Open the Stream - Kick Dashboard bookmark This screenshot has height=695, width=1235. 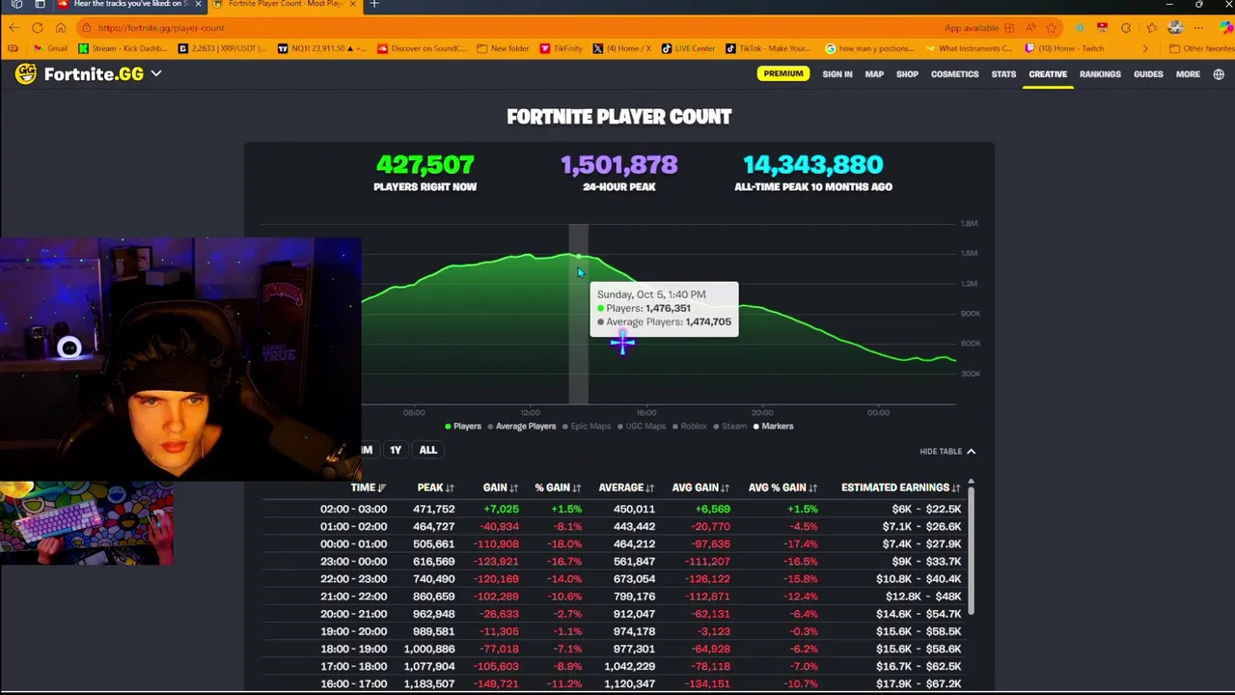(x=123, y=48)
